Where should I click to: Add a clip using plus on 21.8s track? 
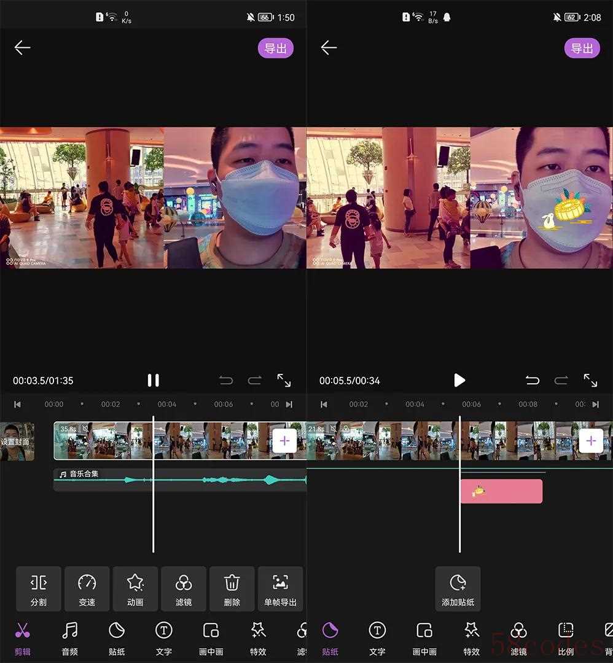point(591,441)
